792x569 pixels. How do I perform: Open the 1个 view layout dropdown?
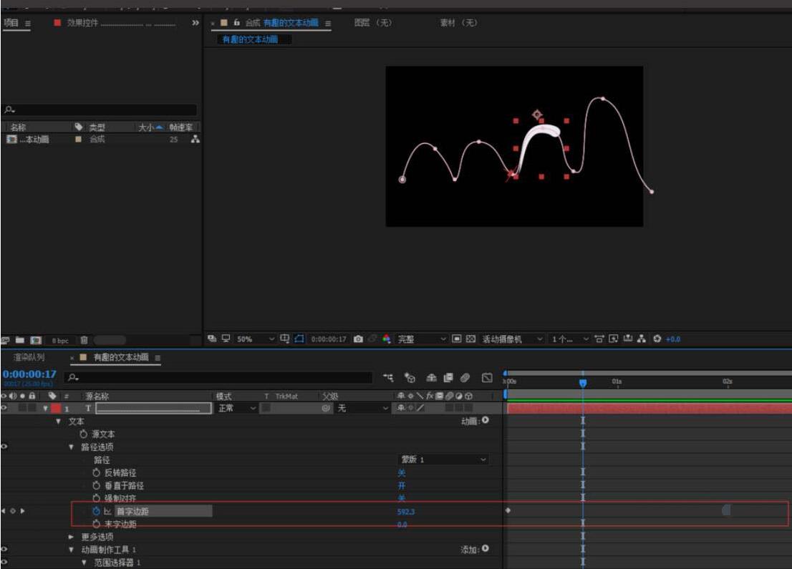pos(570,339)
